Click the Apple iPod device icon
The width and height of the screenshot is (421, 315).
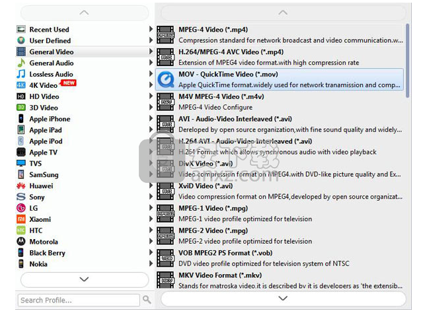pyautogui.click(x=21, y=141)
